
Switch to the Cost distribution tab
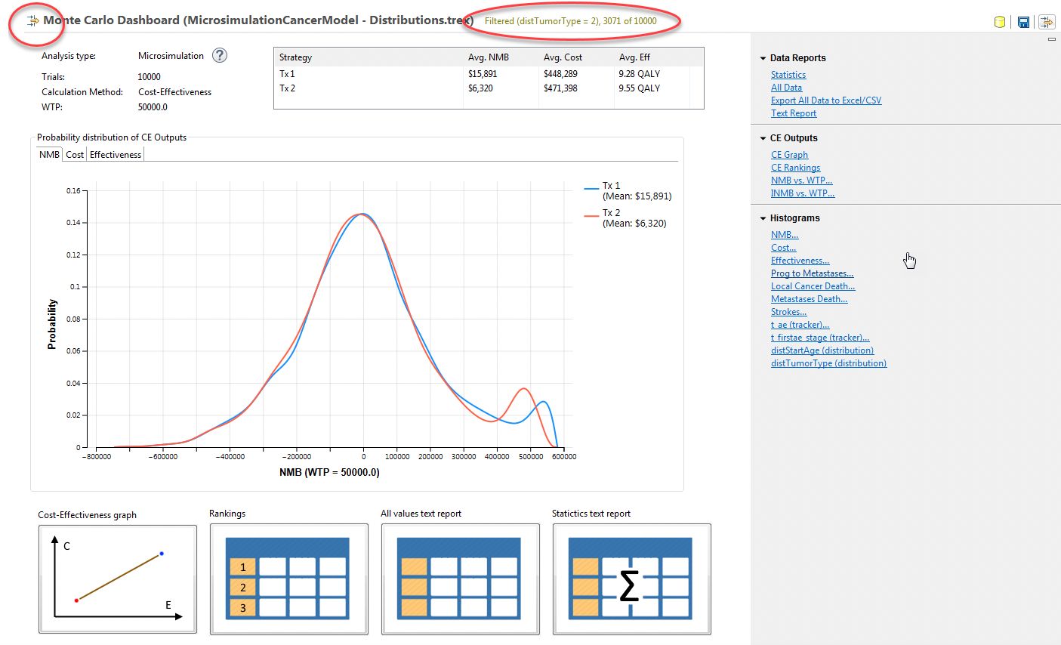click(x=75, y=154)
